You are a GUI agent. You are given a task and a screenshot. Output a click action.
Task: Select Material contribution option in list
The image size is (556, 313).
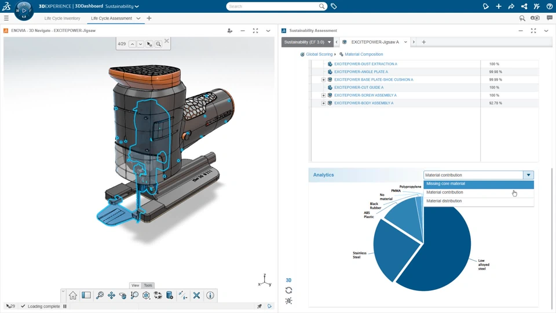[479, 192]
